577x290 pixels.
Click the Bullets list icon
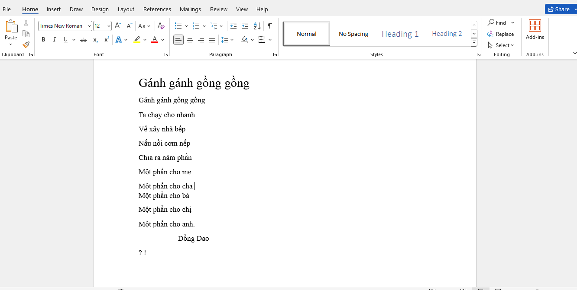(x=178, y=26)
